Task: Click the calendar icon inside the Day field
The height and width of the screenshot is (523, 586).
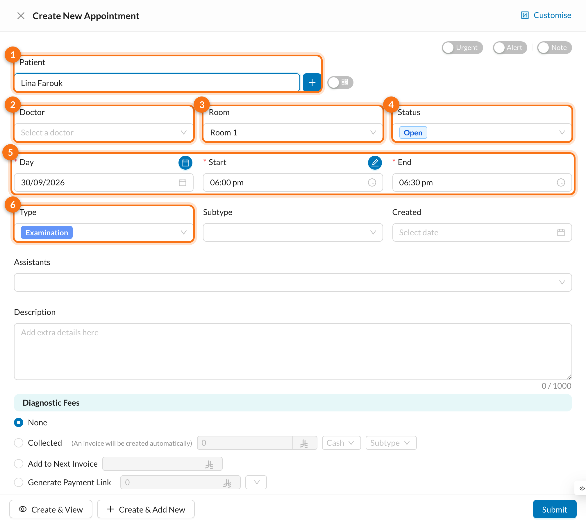Action: click(183, 182)
